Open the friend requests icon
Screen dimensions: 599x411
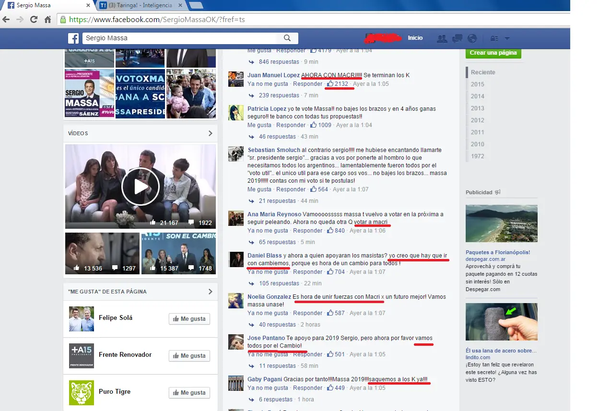(x=442, y=38)
